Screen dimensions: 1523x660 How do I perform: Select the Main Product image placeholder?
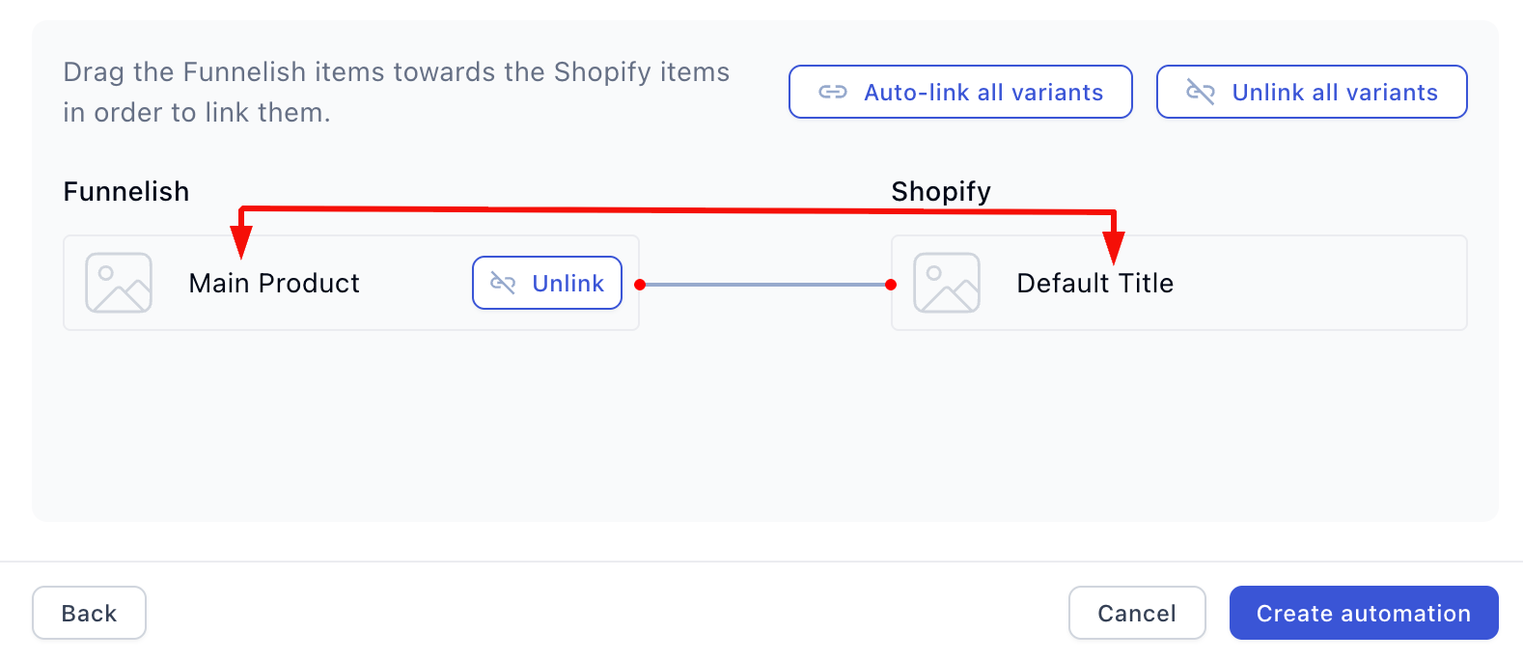119,283
